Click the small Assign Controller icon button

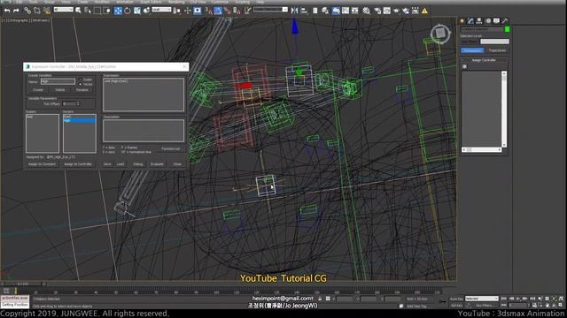[464, 66]
